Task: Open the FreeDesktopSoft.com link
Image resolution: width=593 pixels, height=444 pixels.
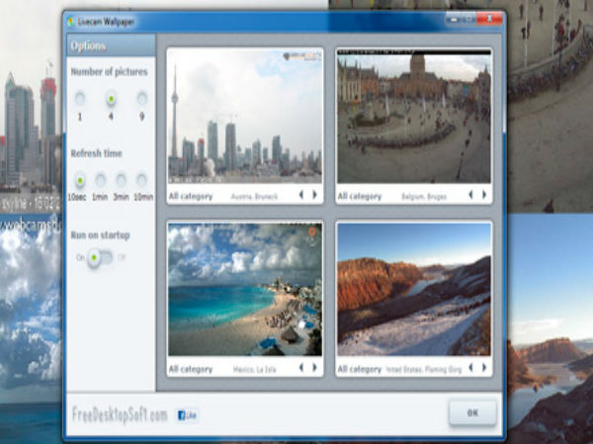Action: (x=119, y=415)
